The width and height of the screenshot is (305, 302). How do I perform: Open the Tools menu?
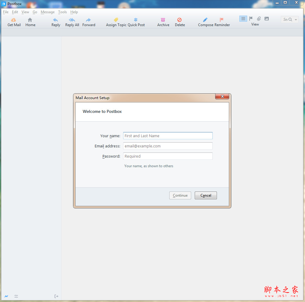62,12
